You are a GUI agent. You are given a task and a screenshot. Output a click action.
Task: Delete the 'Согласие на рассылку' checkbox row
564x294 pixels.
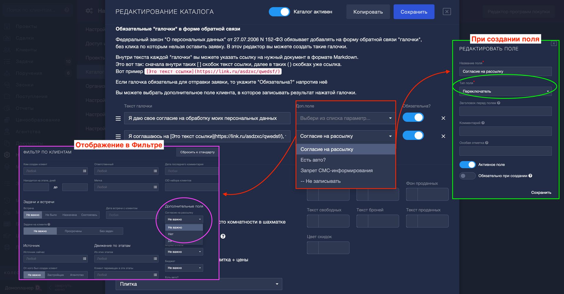pos(443,136)
